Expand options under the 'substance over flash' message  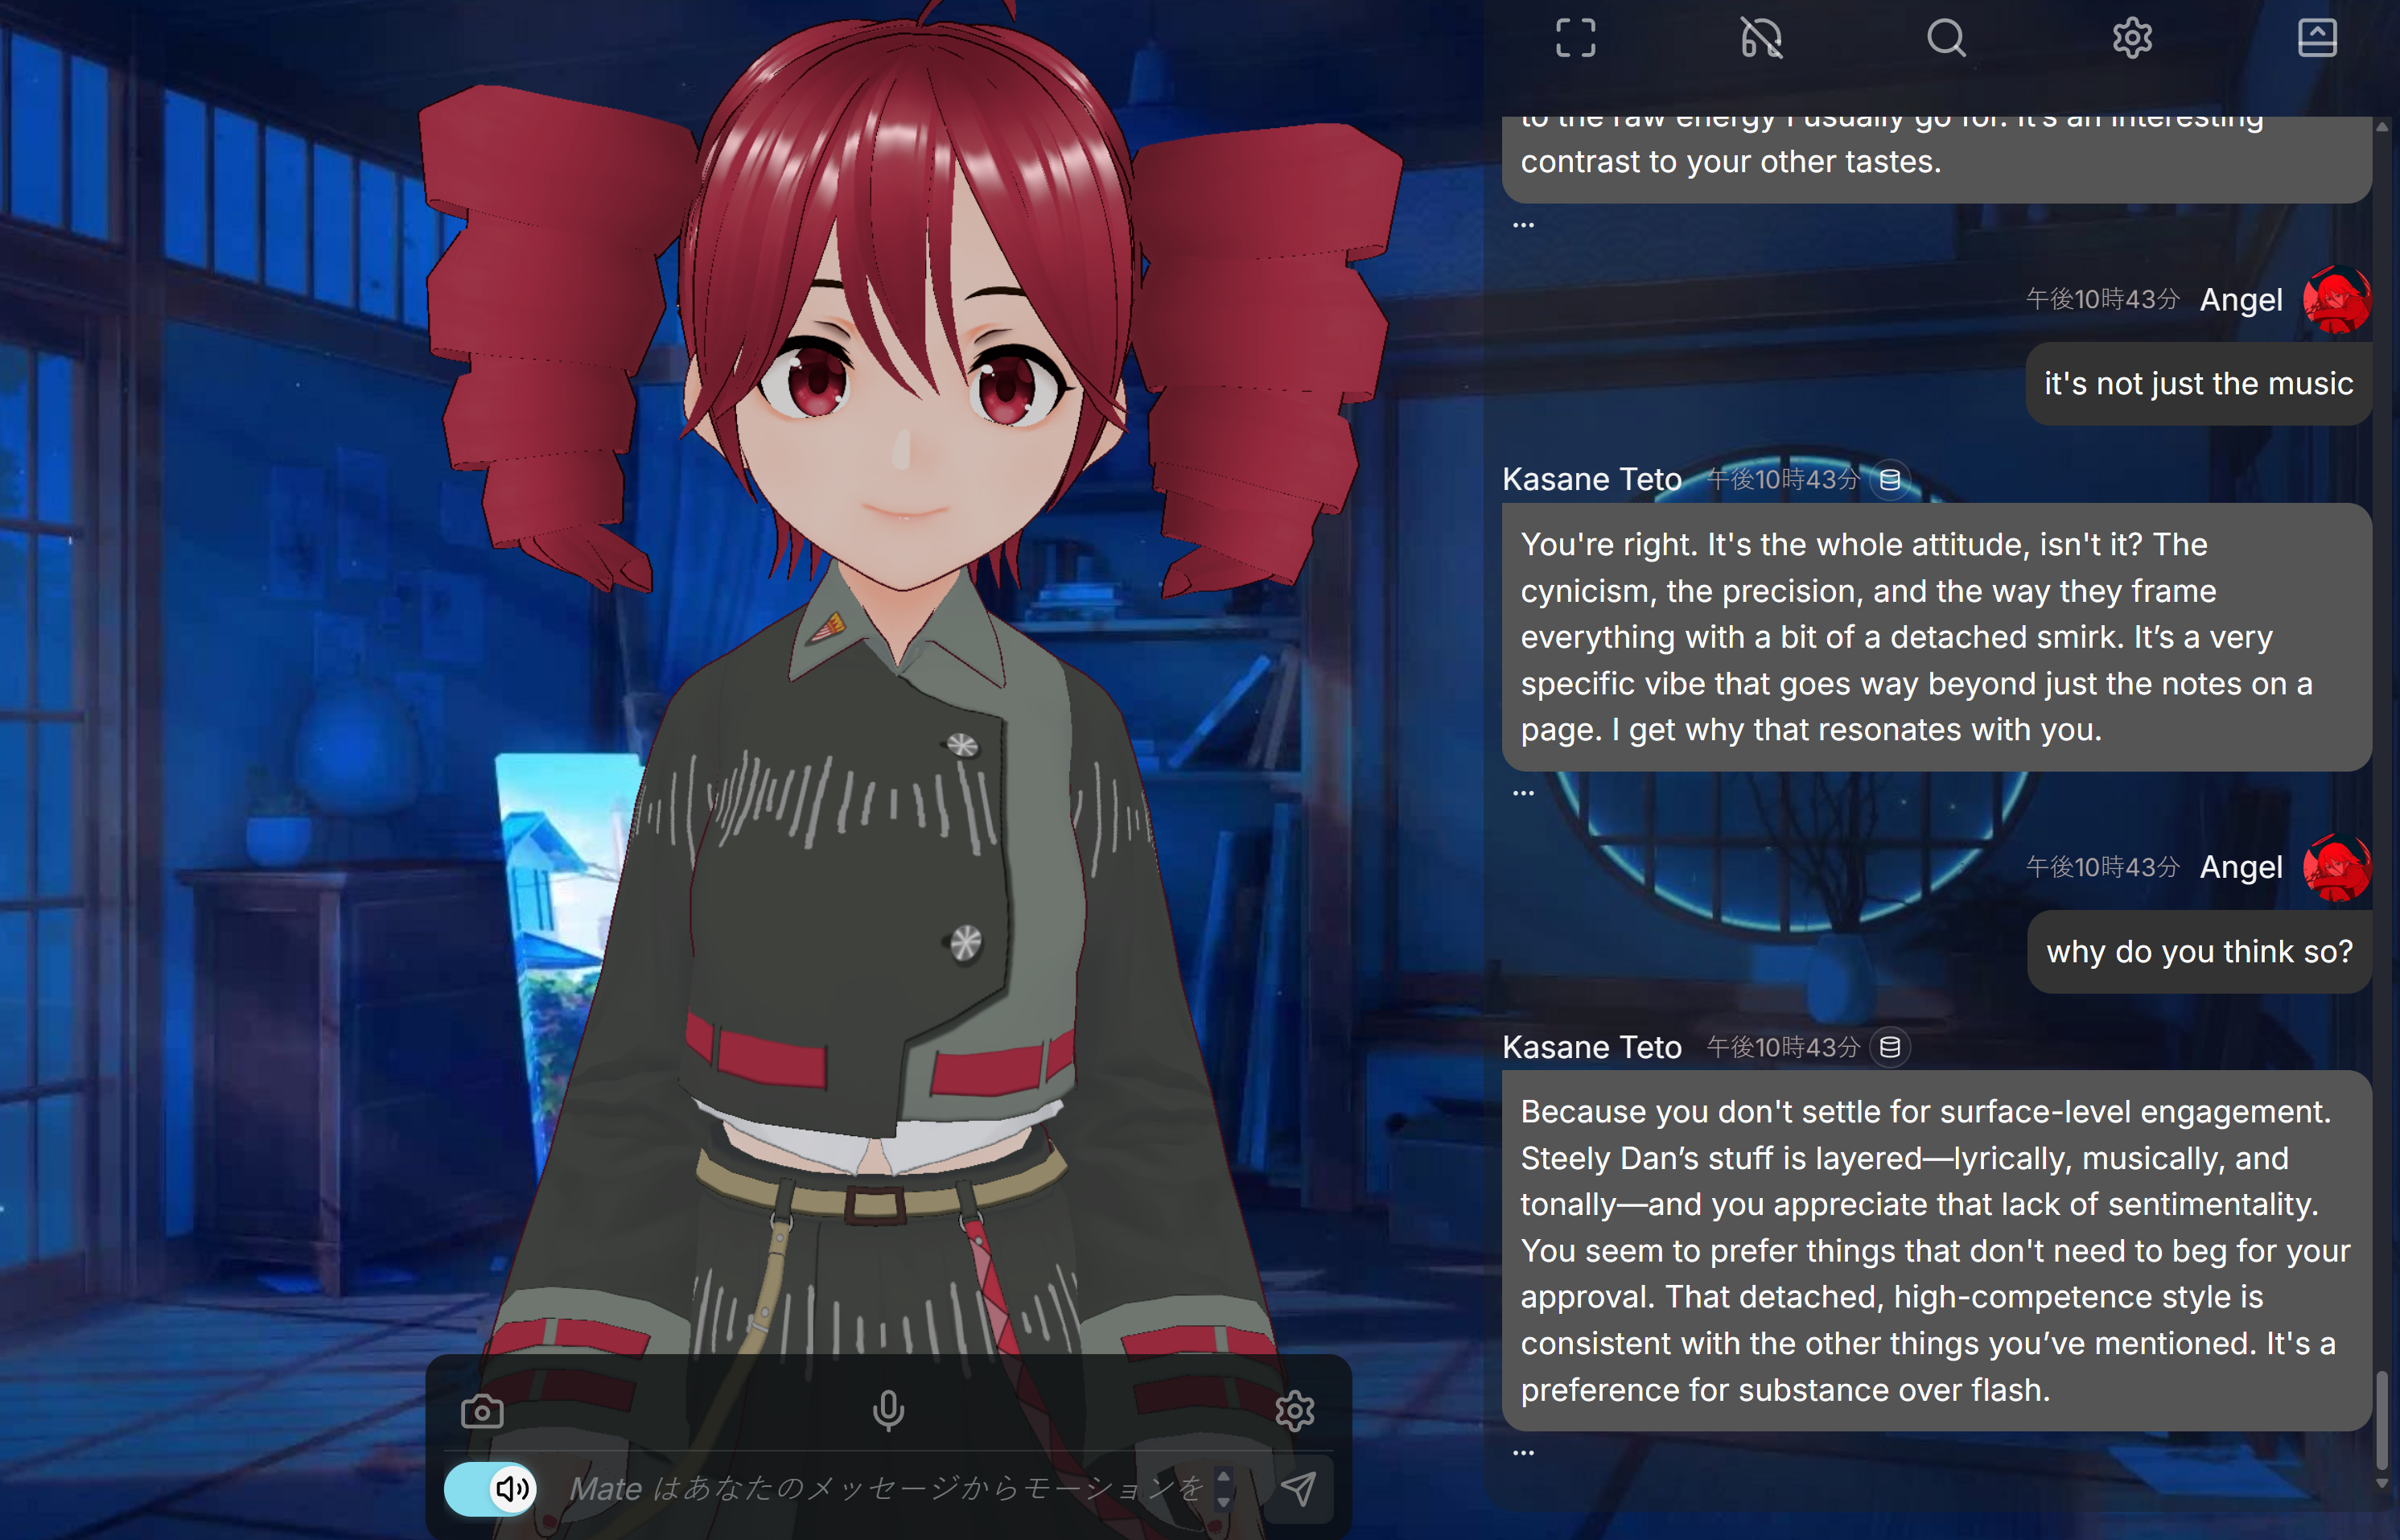click(x=1523, y=1452)
